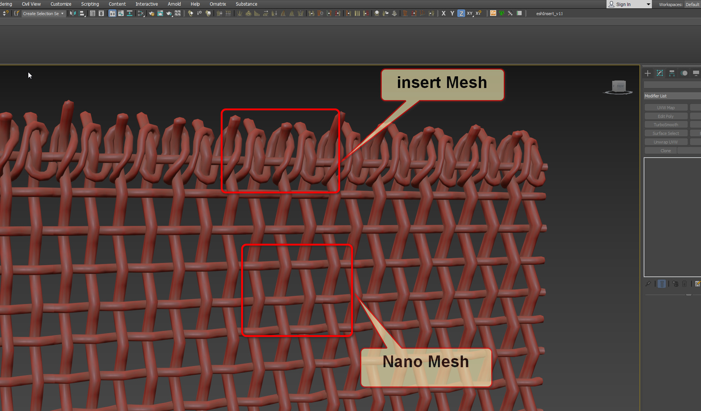
Task: Click the Edit Named Selection Sets icon
Action: (16, 14)
